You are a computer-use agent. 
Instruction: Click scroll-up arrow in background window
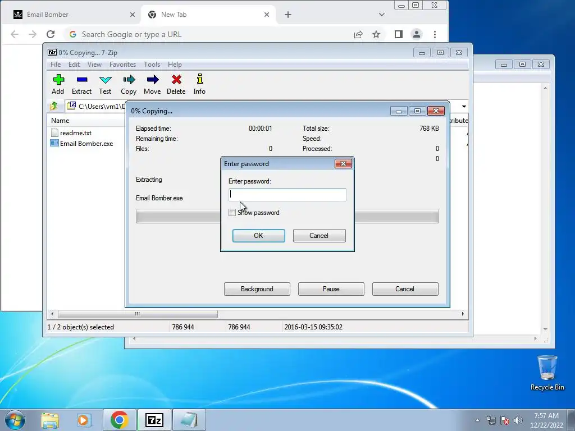pyautogui.click(x=545, y=88)
